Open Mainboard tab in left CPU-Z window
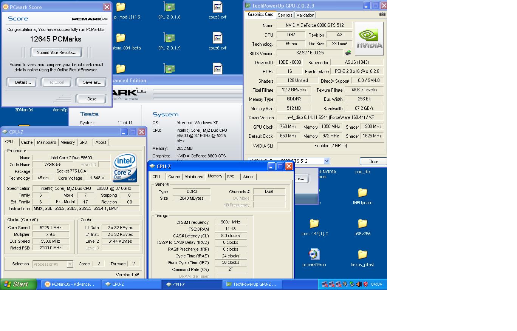Image resolution: width=517 pixels, height=331 pixels. pyautogui.click(x=46, y=142)
